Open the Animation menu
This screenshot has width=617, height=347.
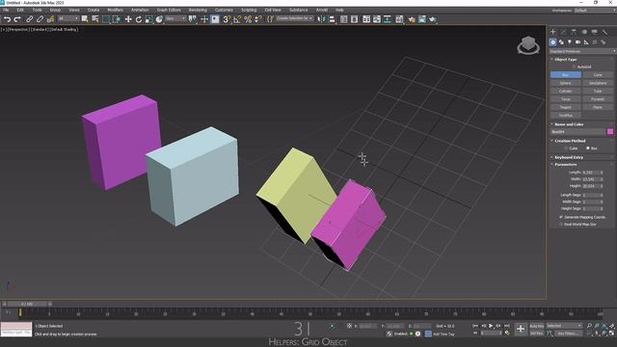pyautogui.click(x=140, y=10)
